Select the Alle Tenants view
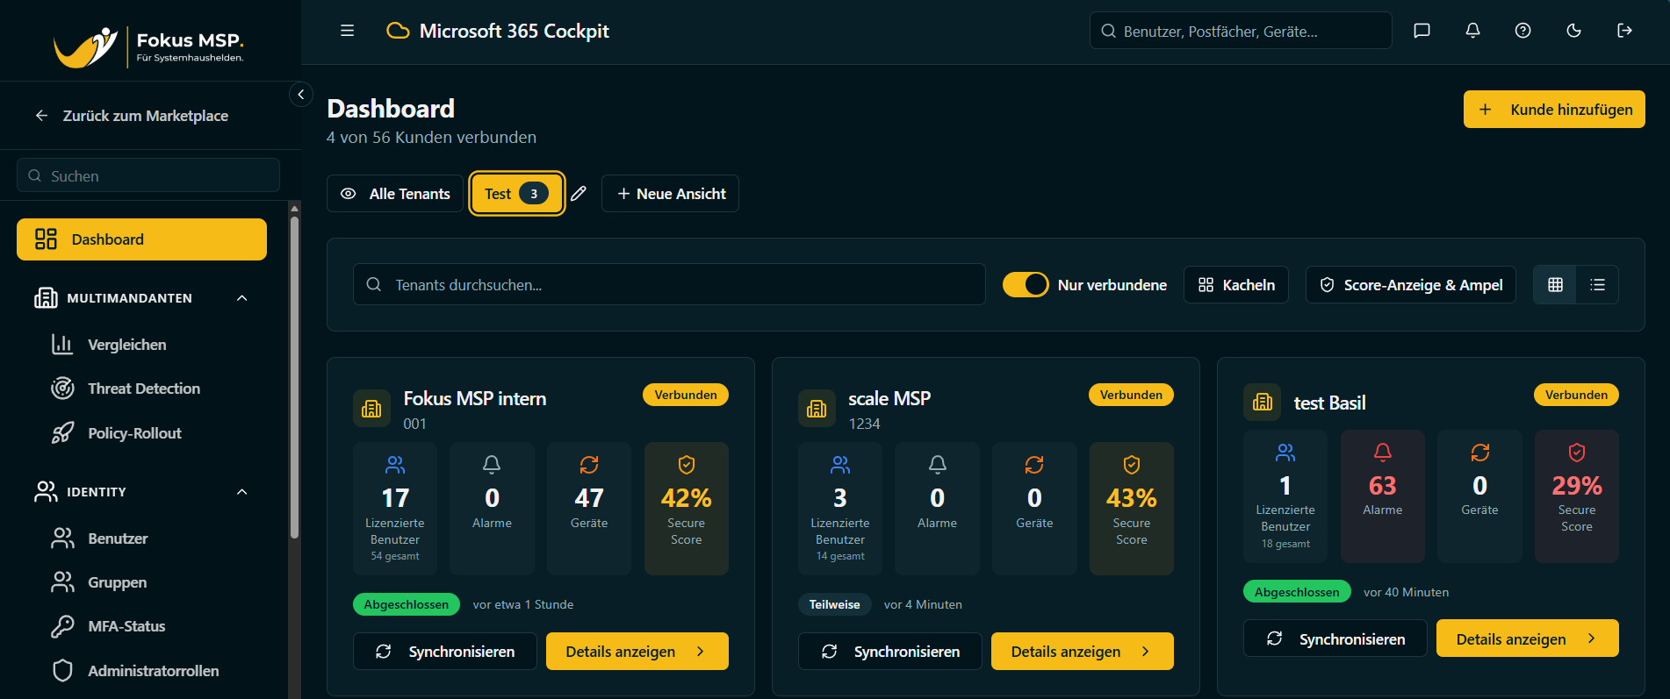This screenshot has height=699, width=1670. pos(395,194)
